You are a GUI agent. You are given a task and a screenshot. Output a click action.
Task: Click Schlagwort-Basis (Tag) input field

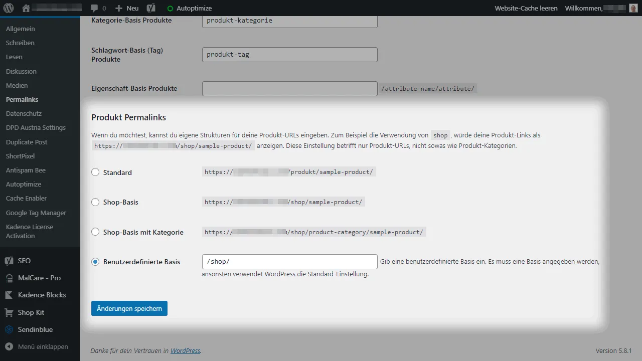coord(289,55)
